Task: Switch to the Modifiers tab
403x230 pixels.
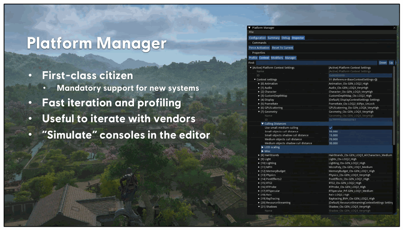Action: 277,58
